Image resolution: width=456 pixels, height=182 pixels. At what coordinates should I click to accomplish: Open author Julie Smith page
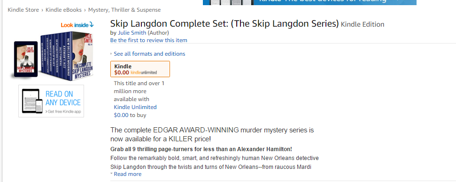point(132,32)
